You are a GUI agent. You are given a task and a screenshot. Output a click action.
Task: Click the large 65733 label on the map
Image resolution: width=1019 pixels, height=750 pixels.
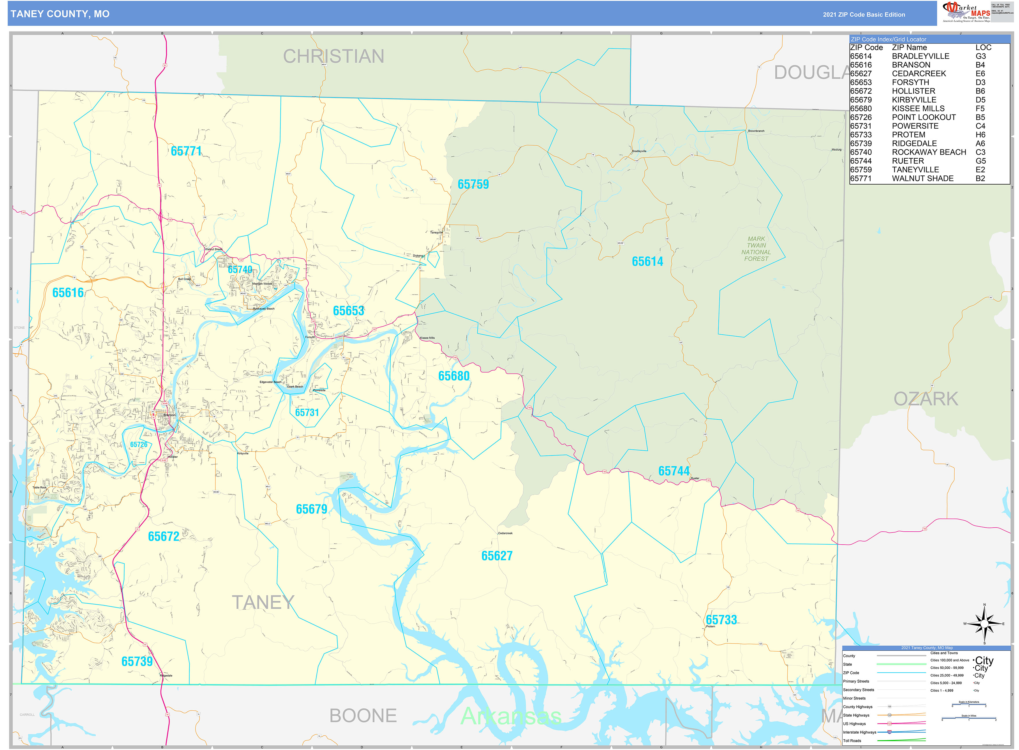(x=721, y=620)
